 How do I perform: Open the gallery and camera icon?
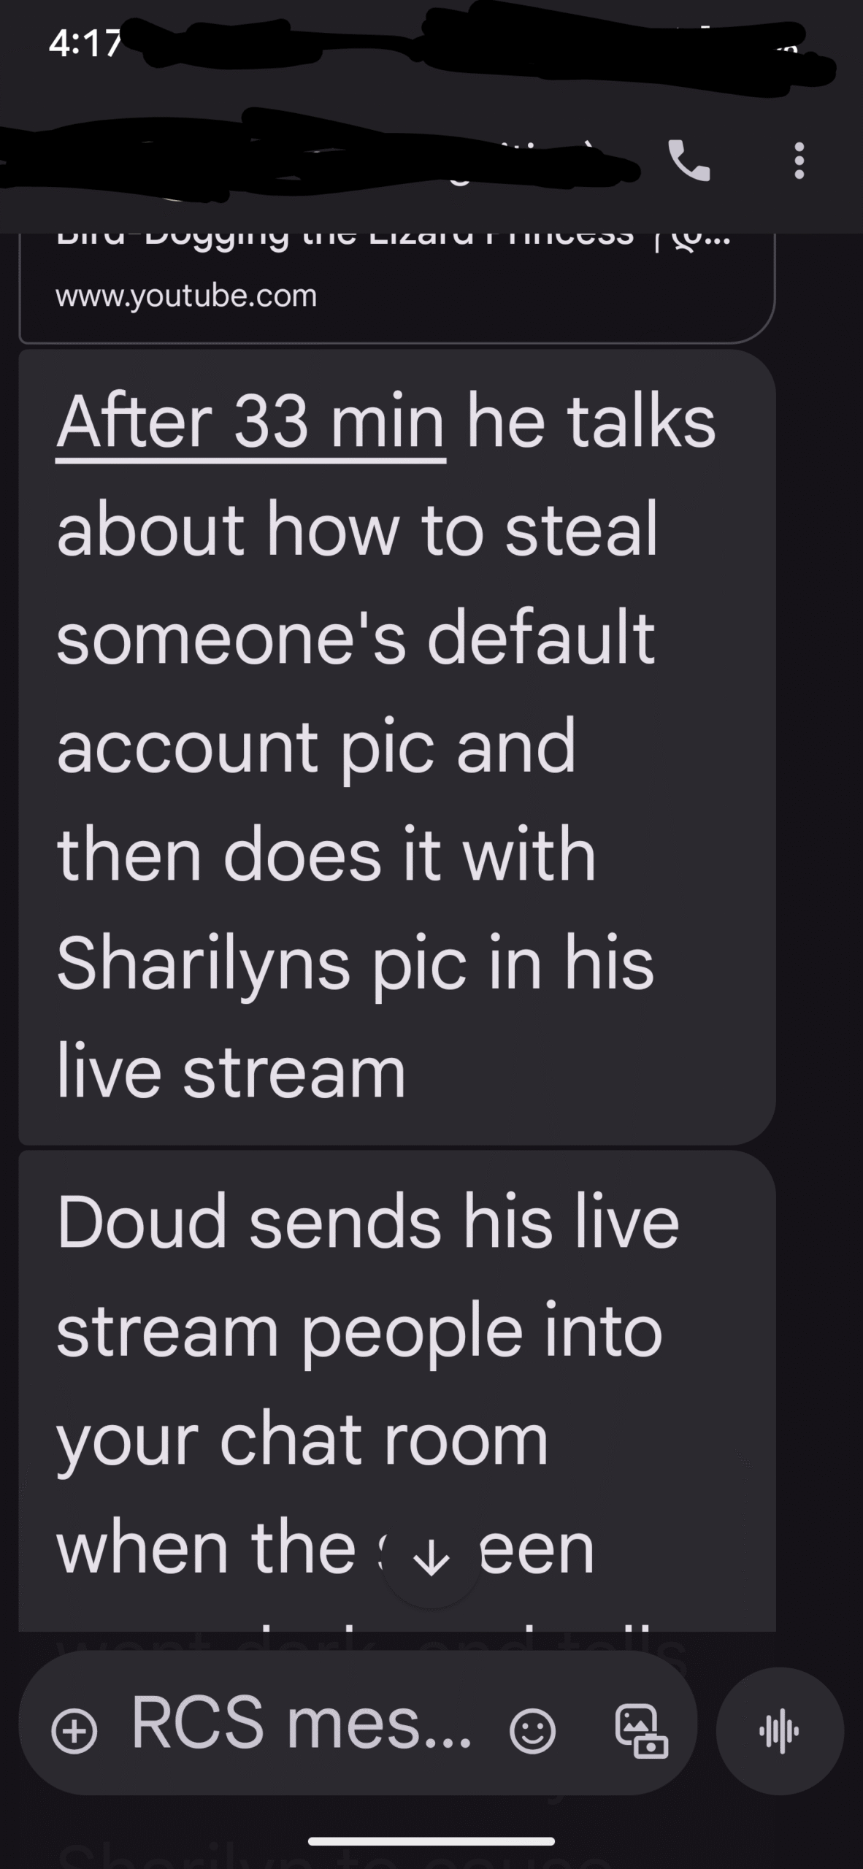[x=642, y=1731]
